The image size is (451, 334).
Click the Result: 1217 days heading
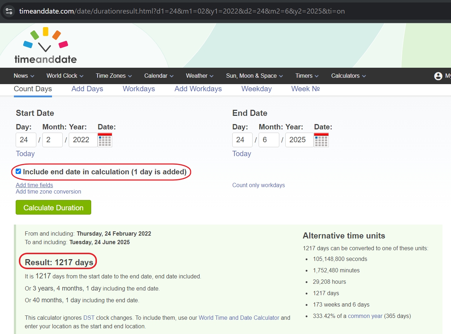pyautogui.click(x=59, y=262)
